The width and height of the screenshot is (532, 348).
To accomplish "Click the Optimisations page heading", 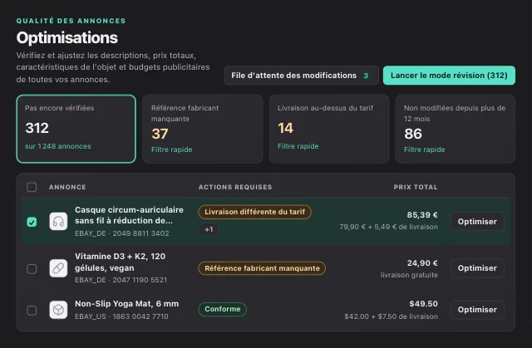I will click(66, 37).
